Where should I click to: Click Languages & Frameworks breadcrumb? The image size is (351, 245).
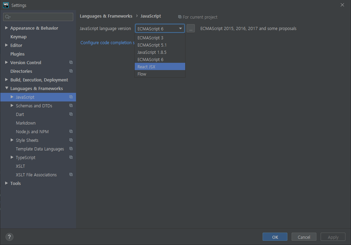106,16
